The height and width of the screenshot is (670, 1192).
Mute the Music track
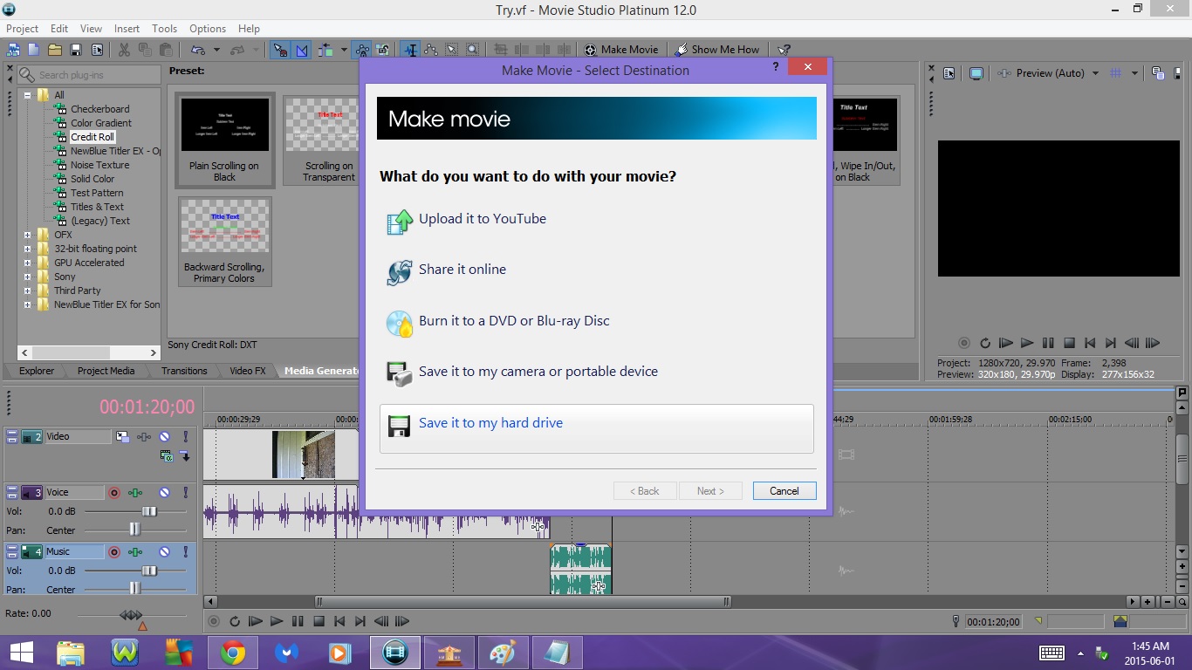(164, 552)
